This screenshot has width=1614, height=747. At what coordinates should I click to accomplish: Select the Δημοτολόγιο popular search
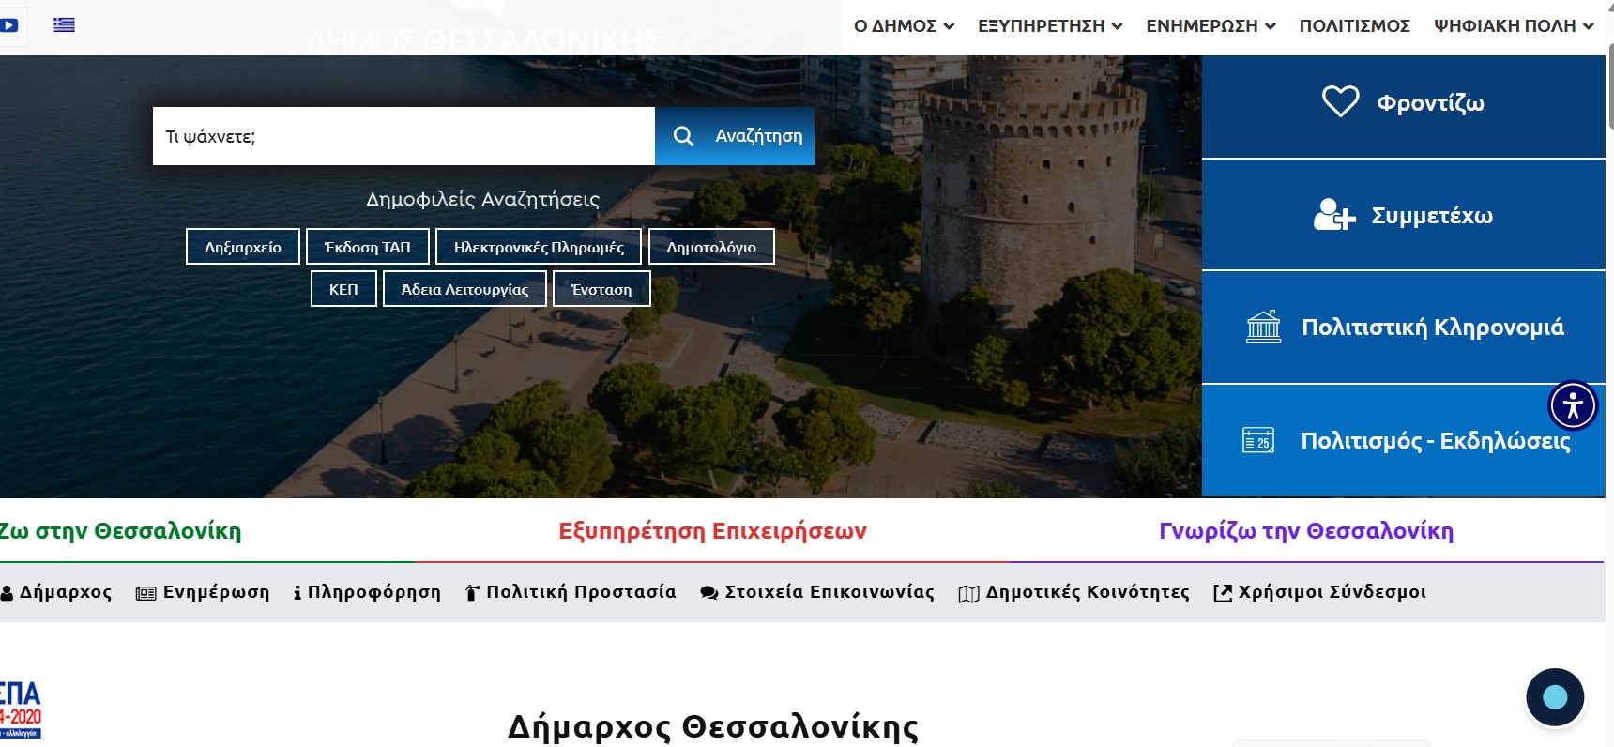point(711,247)
